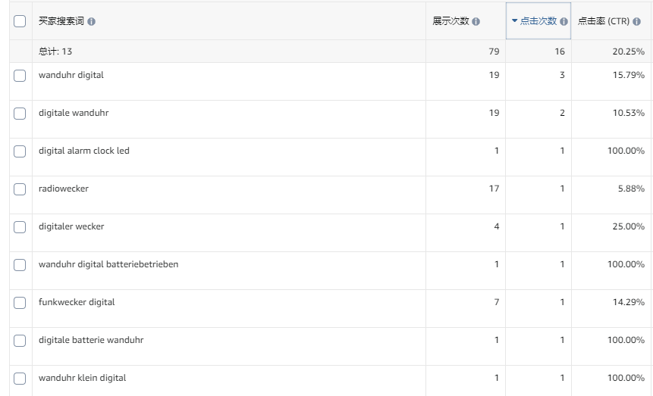Check the digitale batterie wanduhr checkbox
This screenshot has height=396, width=653.
pyautogui.click(x=20, y=341)
